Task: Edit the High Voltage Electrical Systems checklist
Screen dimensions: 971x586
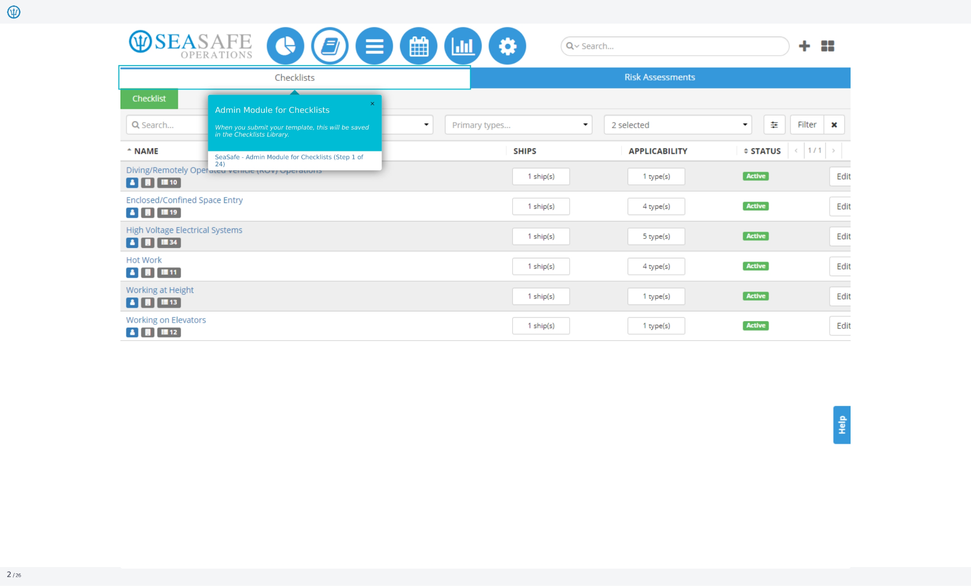Action: (841, 236)
